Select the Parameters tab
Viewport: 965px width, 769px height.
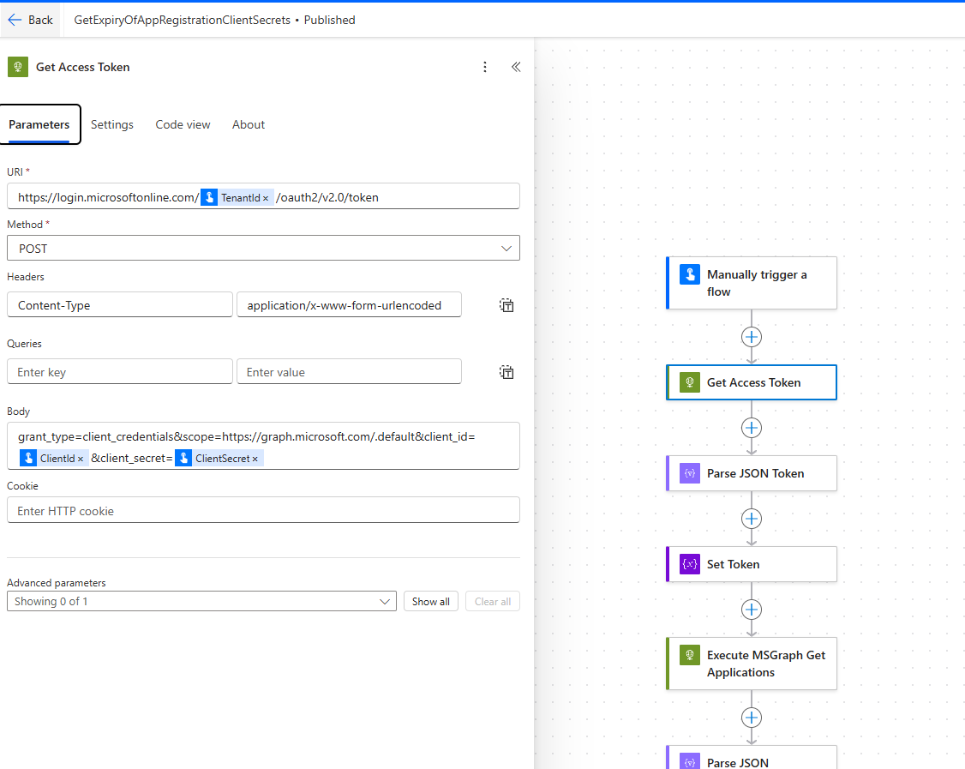pyautogui.click(x=39, y=124)
